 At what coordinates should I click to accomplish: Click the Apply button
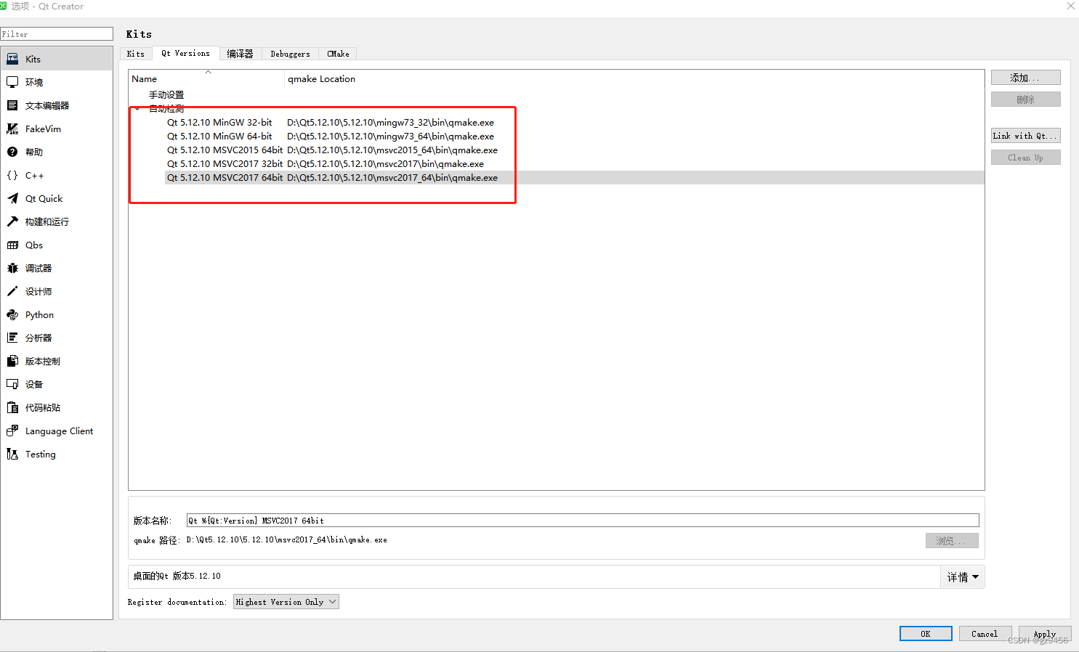[x=1045, y=634]
